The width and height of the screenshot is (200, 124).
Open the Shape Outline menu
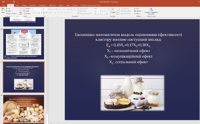(x=126, y=11)
